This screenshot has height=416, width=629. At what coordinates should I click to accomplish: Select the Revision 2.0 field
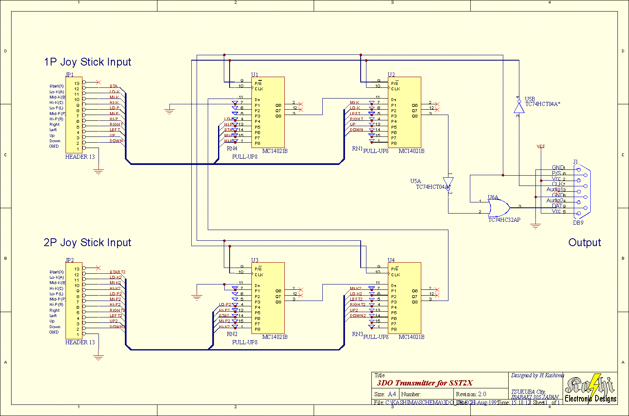point(471,394)
